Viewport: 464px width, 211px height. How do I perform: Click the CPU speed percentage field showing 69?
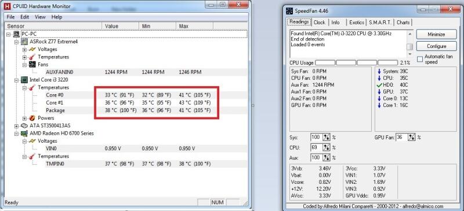[316, 147]
